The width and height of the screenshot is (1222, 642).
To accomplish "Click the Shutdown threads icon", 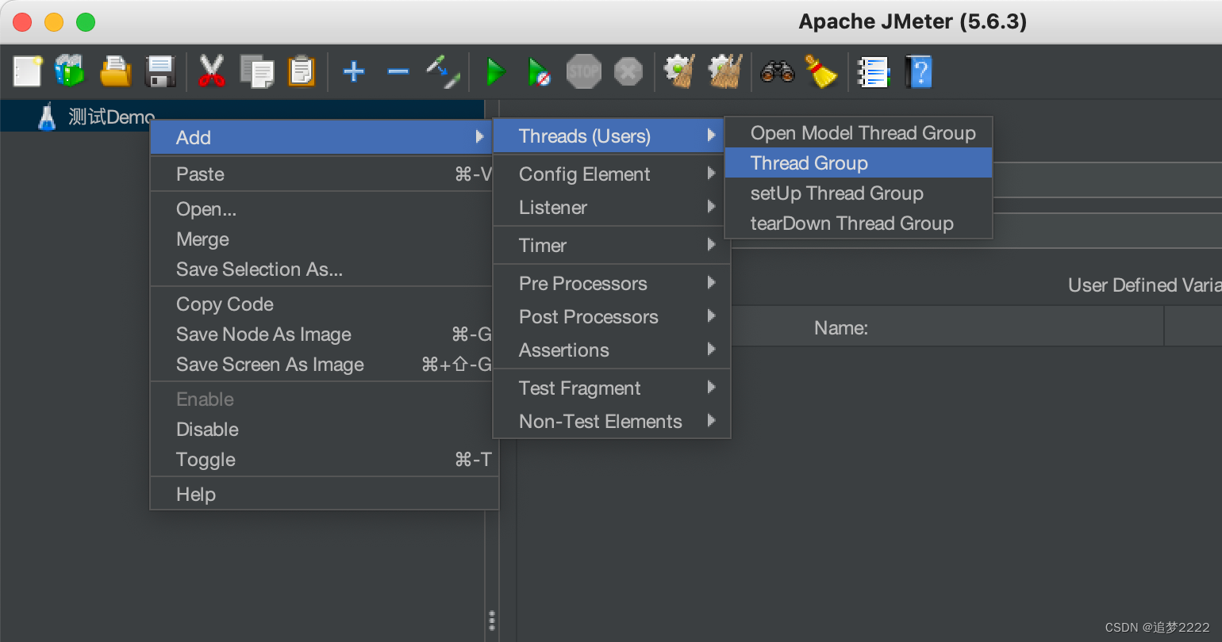I will (628, 72).
